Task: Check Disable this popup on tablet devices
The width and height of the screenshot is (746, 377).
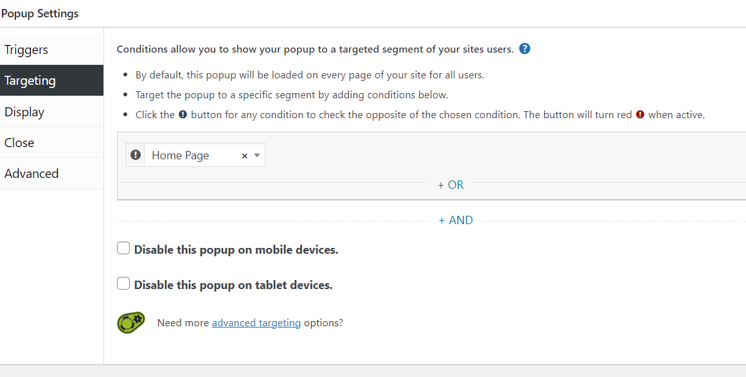Action: coord(123,284)
